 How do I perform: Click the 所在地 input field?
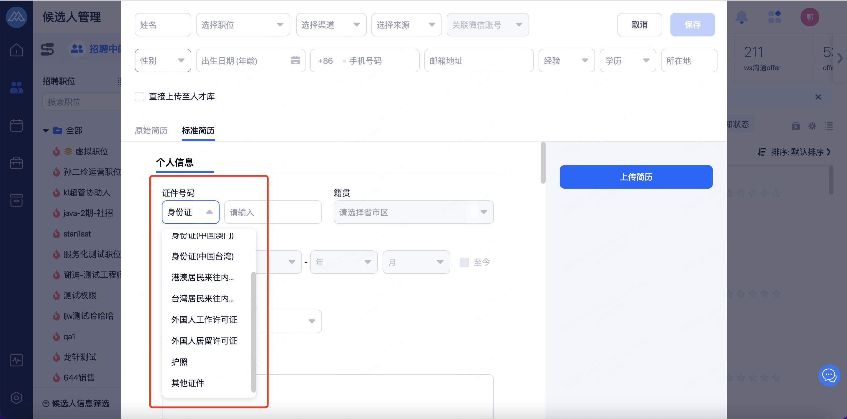pos(689,61)
